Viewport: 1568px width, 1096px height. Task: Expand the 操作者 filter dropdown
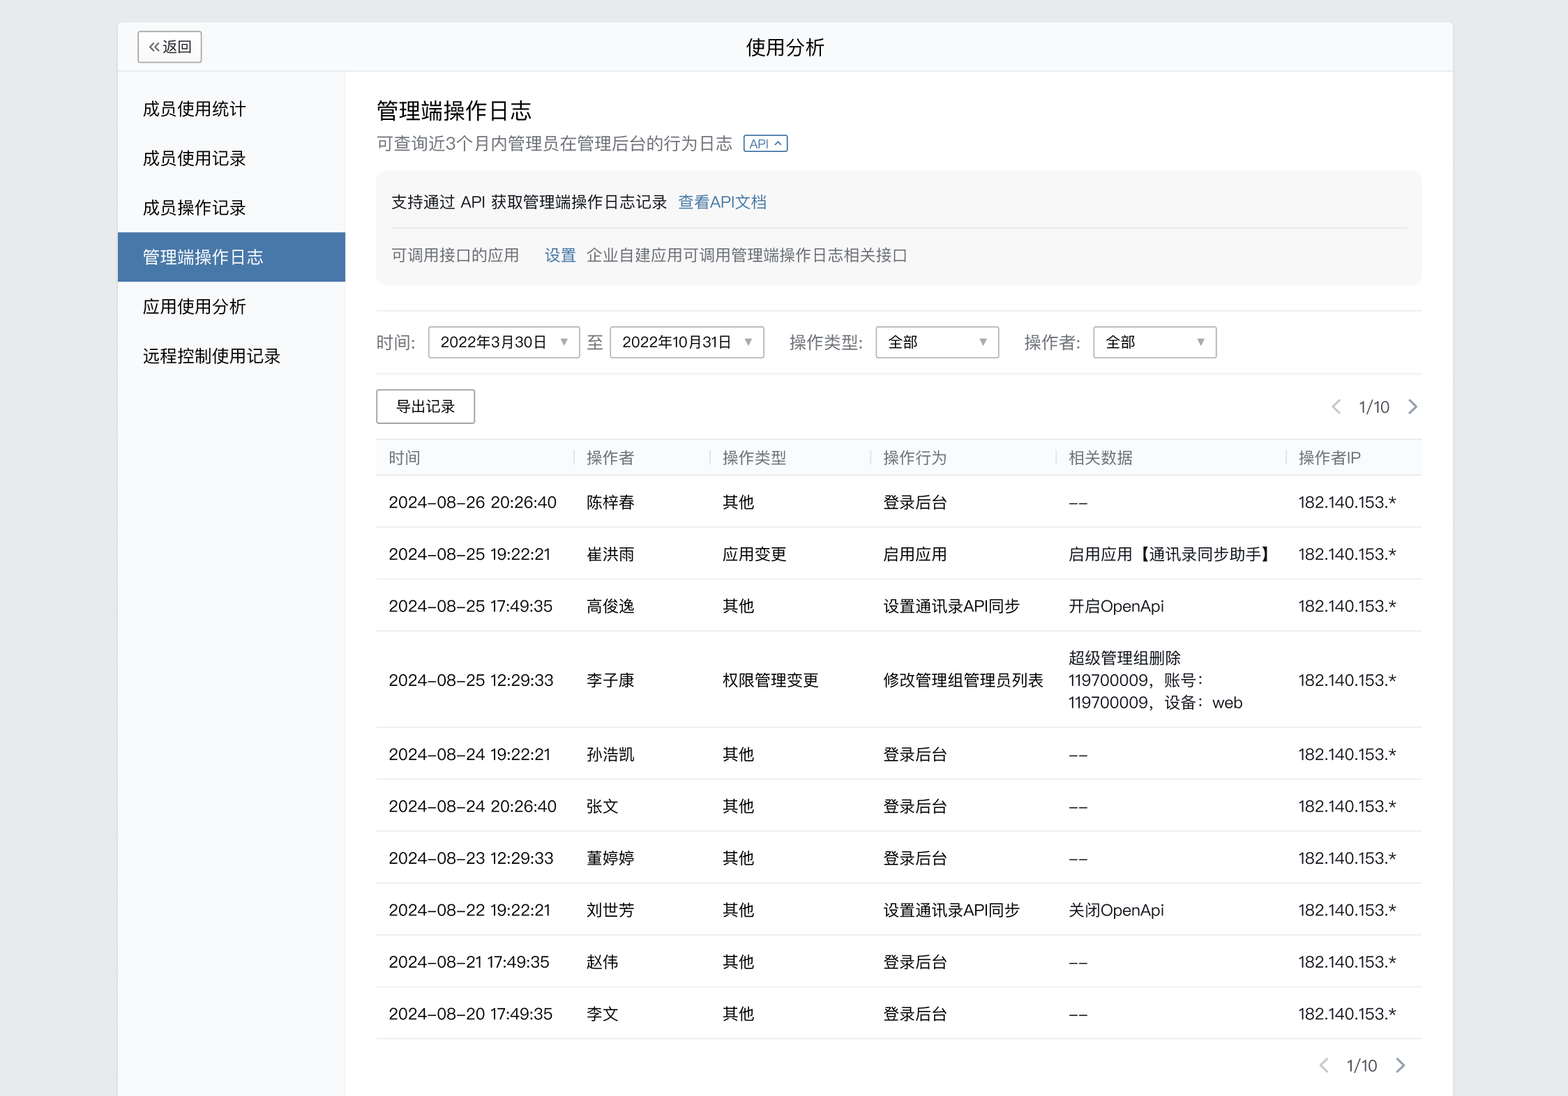point(1154,342)
